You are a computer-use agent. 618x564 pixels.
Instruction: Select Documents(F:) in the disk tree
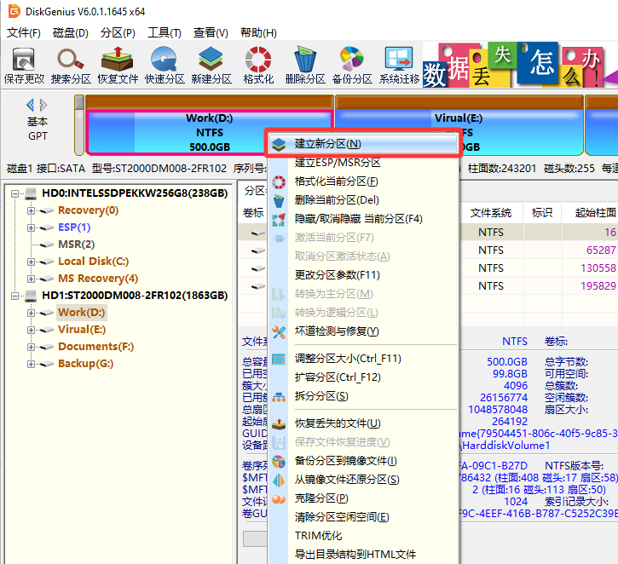(95, 347)
